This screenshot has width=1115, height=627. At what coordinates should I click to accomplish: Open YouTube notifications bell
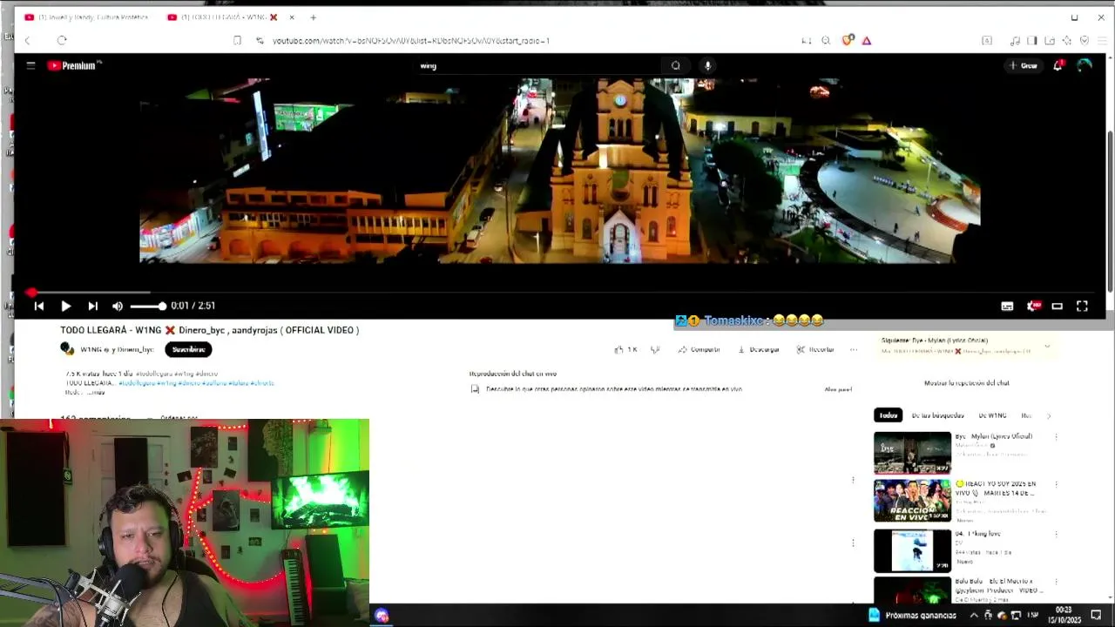1058,65
